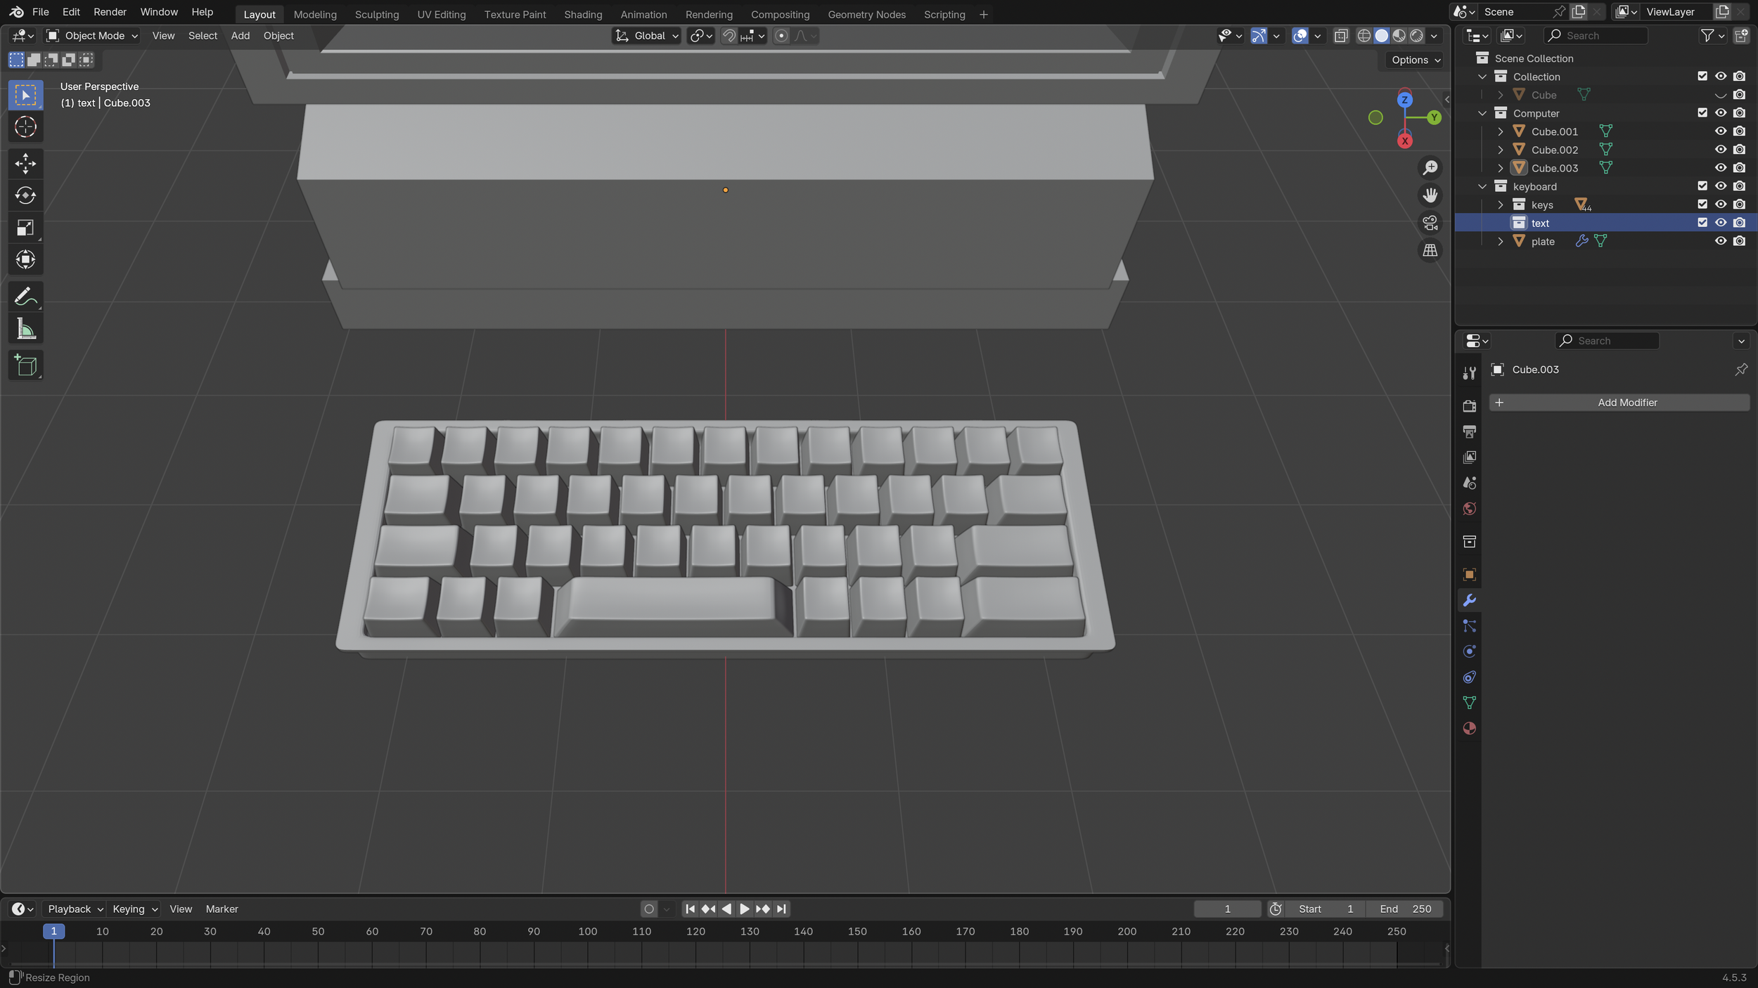Open the viewport Add menu

[240, 36]
